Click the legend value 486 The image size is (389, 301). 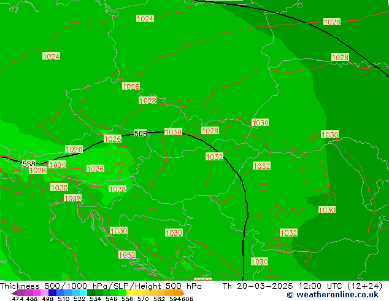[32, 299]
